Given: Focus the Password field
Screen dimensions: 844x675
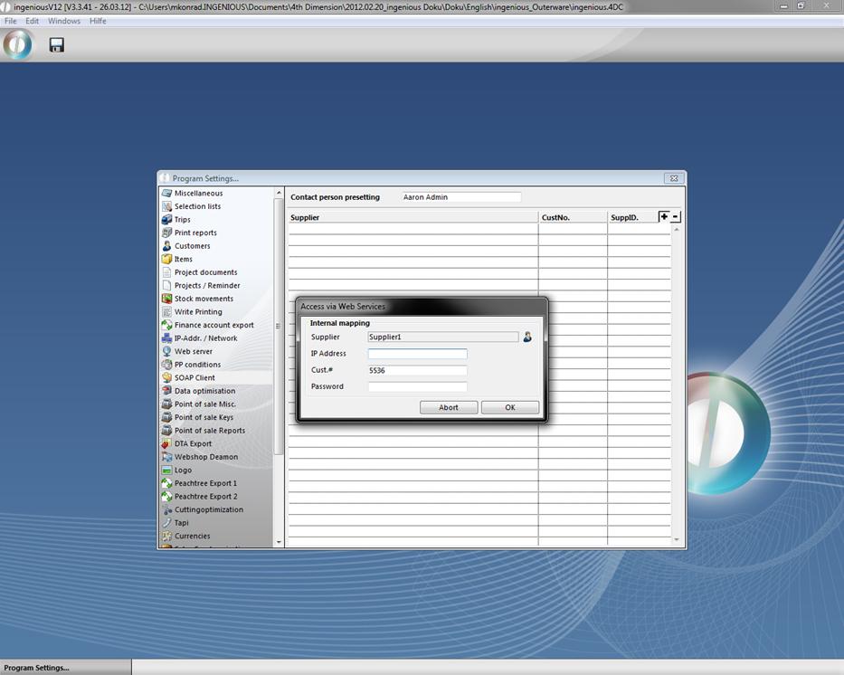Looking at the screenshot, I should coord(417,386).
